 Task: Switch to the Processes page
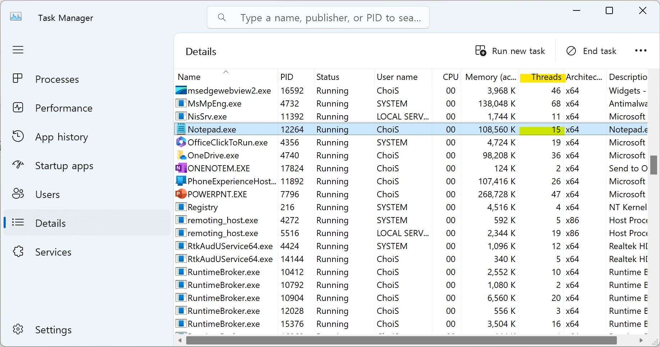(x=87, y=79)
